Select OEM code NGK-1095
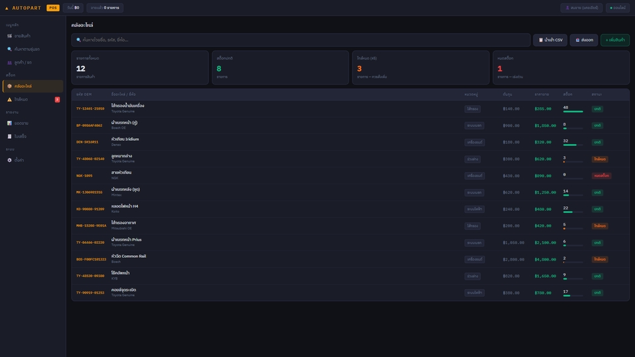 pos(84,176)
